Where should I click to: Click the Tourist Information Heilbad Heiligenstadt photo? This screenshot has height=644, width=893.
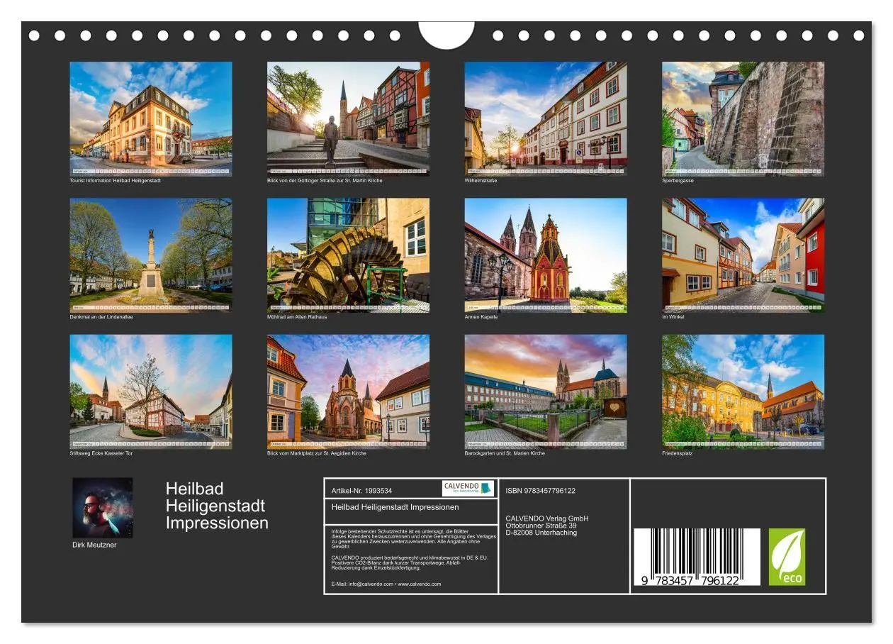tap(150, 118)
